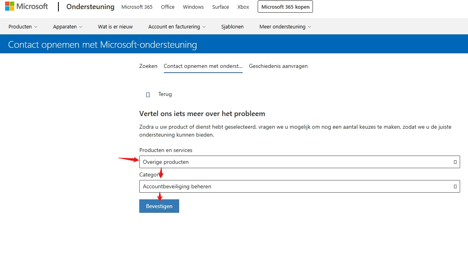Expand the Apparaten menu
Viewport: 468px width, 257px height.
(67, 26)
